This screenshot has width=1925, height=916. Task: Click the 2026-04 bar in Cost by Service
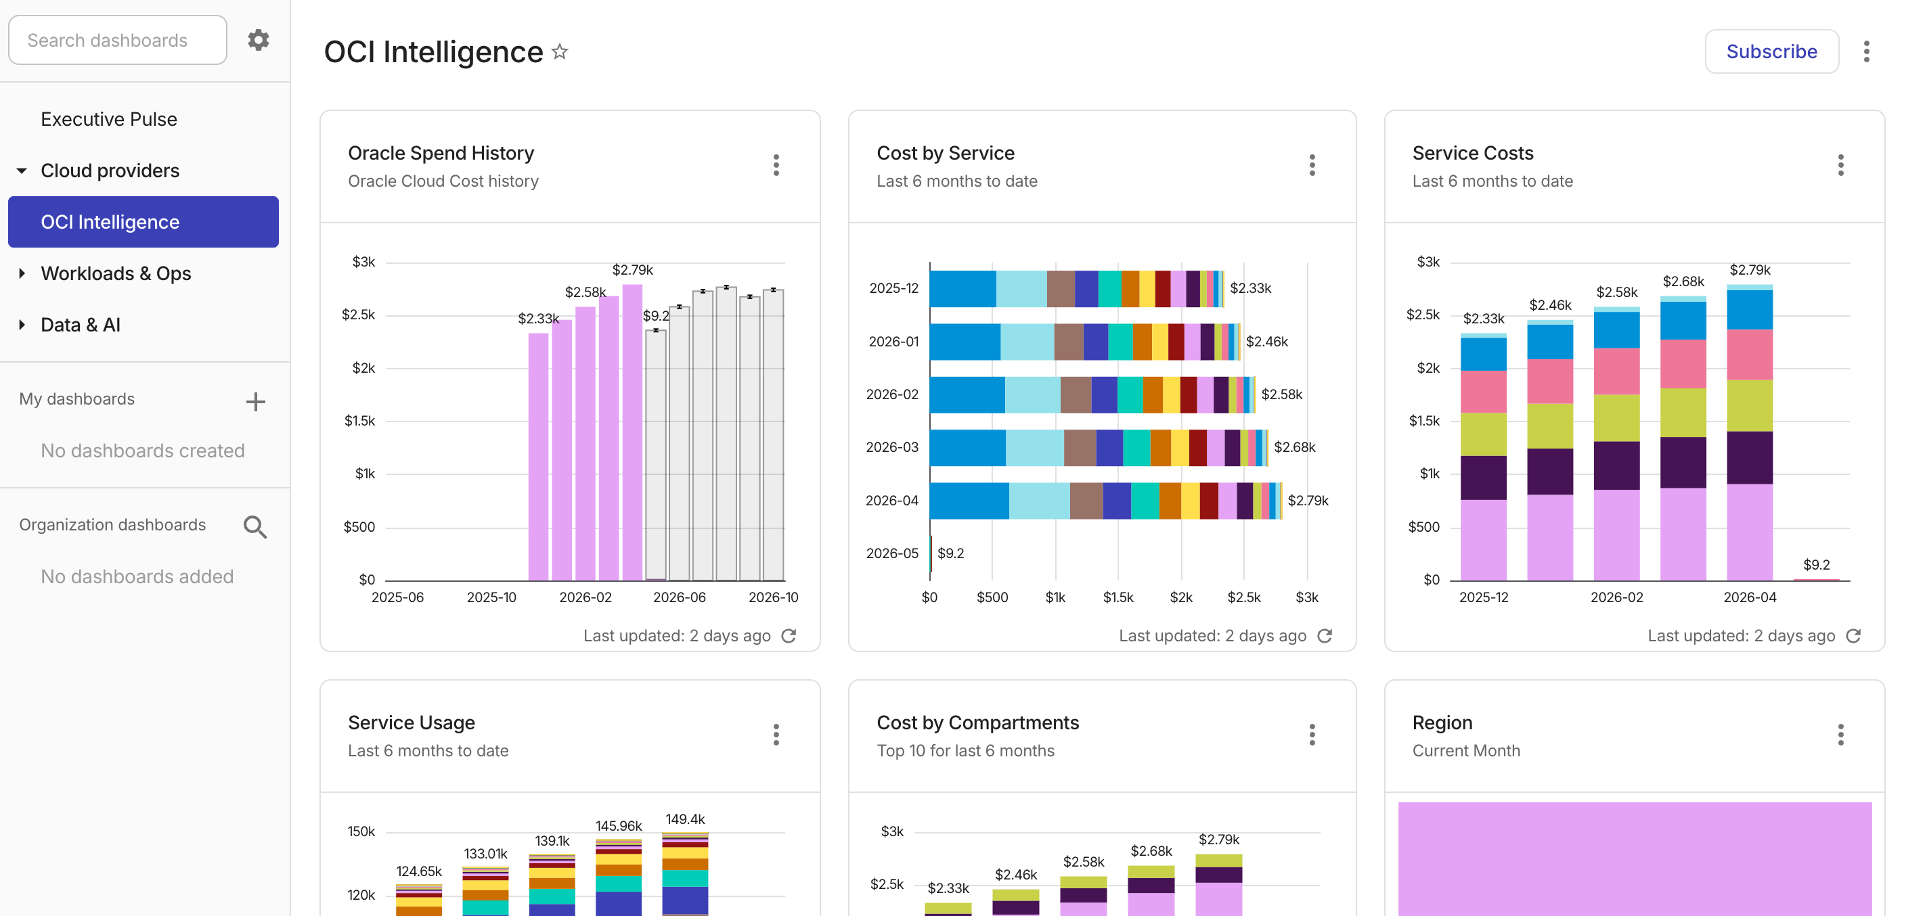coord(1105,501)
